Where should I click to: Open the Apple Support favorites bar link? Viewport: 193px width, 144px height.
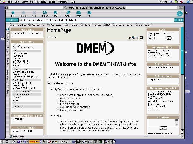[55, 25]
